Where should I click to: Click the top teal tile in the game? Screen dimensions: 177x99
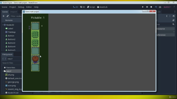coord(35,26)
